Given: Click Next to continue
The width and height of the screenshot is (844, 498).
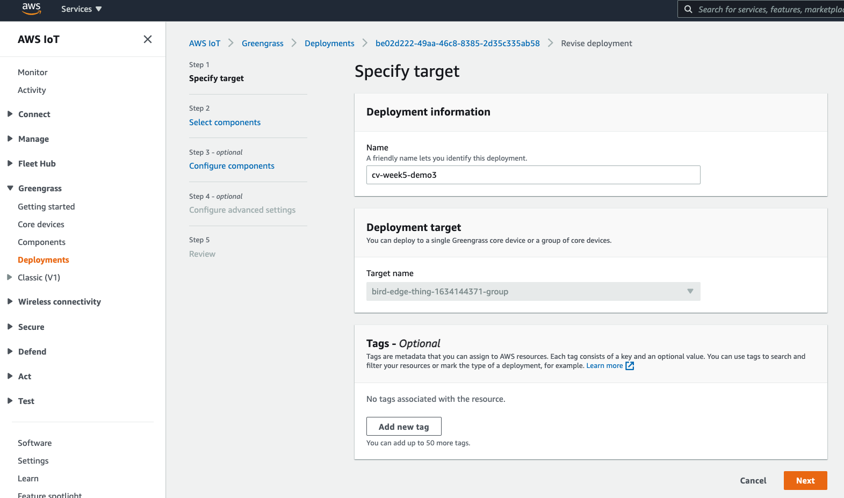Looking at the screenshot, I should click(805, 481).
